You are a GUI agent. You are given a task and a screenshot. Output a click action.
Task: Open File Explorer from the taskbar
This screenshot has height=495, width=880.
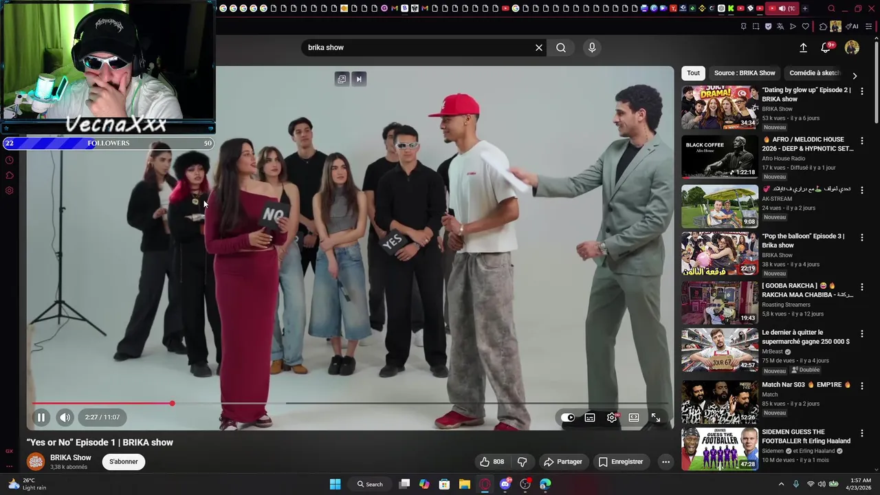[x=464, y=484]
